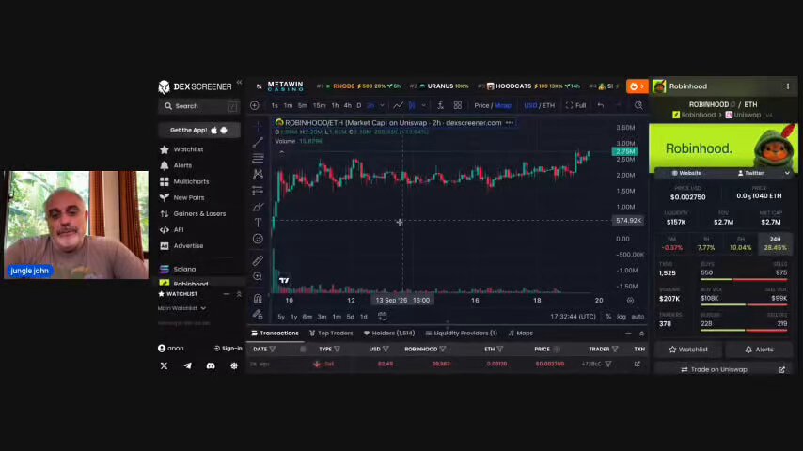Click the Full screen button
803x451 pixels.
point(576,105)
